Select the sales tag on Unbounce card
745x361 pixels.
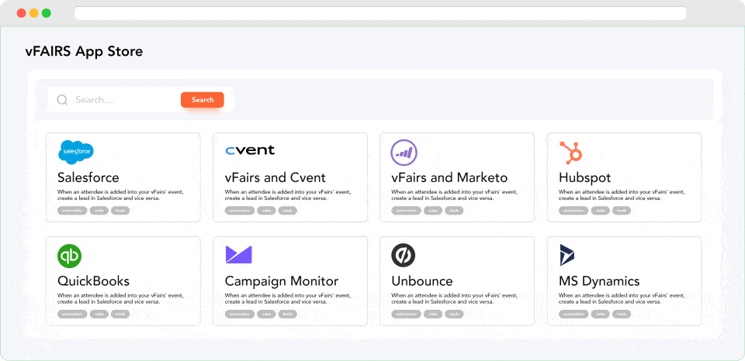pos(433,314)
